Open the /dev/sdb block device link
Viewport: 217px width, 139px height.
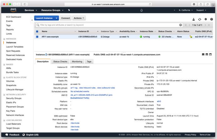[x=74, y=130]
